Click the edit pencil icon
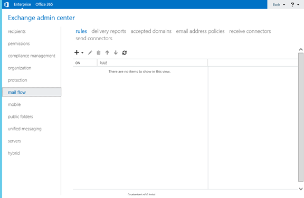Screen dimensions: 304x198 [90, 52]
